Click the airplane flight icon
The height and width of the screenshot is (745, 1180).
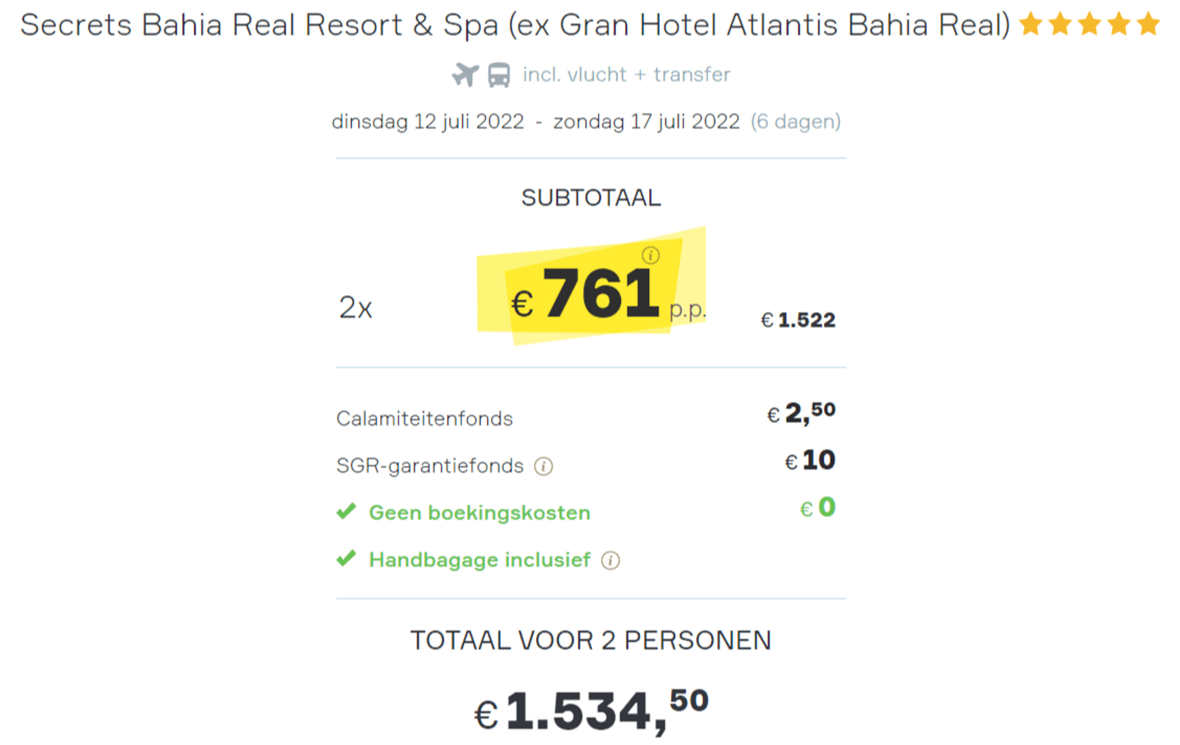click(x=465, y=74)
